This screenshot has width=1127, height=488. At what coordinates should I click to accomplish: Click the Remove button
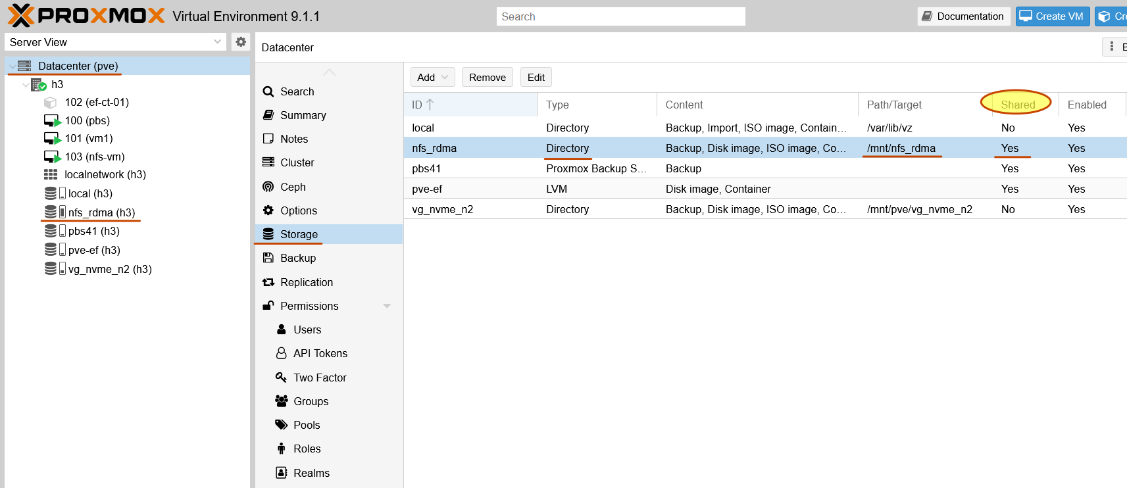pos(488,78)
